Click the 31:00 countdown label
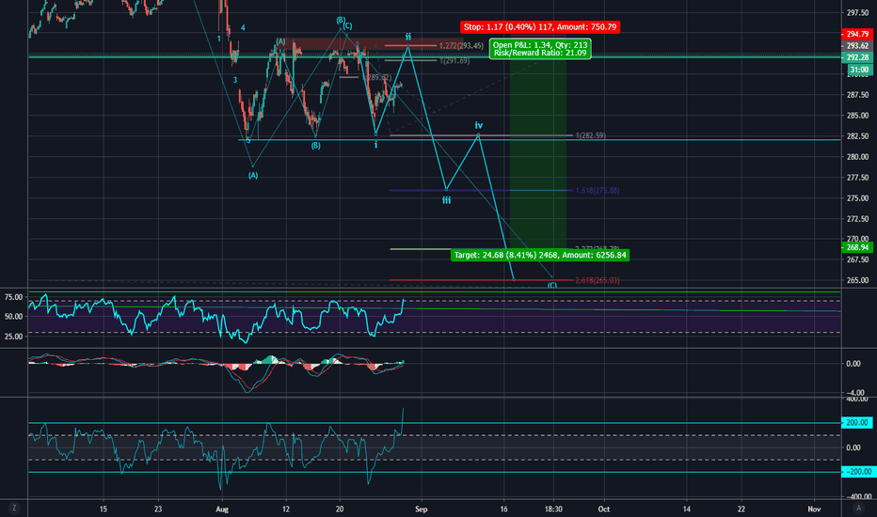877x517 pixels. [x=859, y=70]
